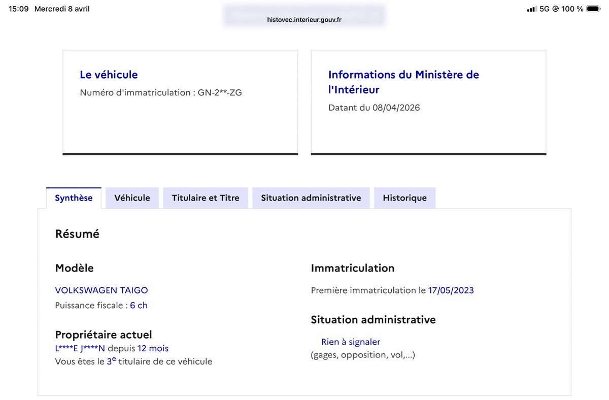Click the owner name L****E J****N
This screenshot has height=400, width=609.
(80, 348)
